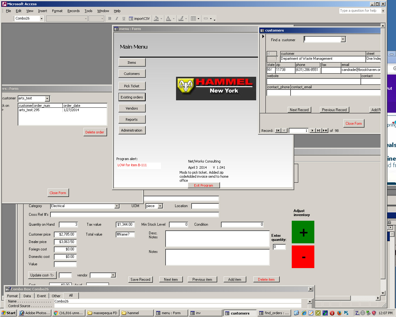Switch to the Event properties tab
The width and height of the screenshot is (396, 317).
click(41, 296)
